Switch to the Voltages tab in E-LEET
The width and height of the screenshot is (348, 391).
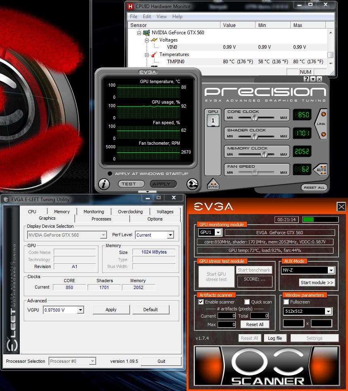(165, 212)
